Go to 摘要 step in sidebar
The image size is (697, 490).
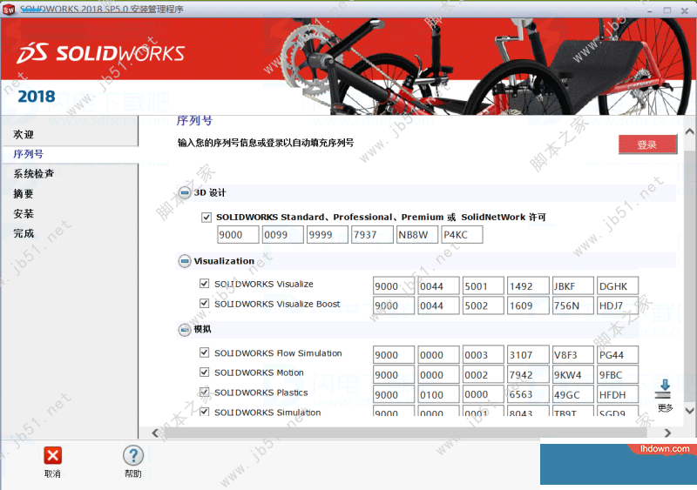coord(24,194)
